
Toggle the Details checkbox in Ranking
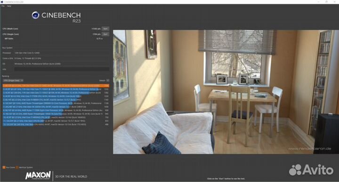coord(108,80)
